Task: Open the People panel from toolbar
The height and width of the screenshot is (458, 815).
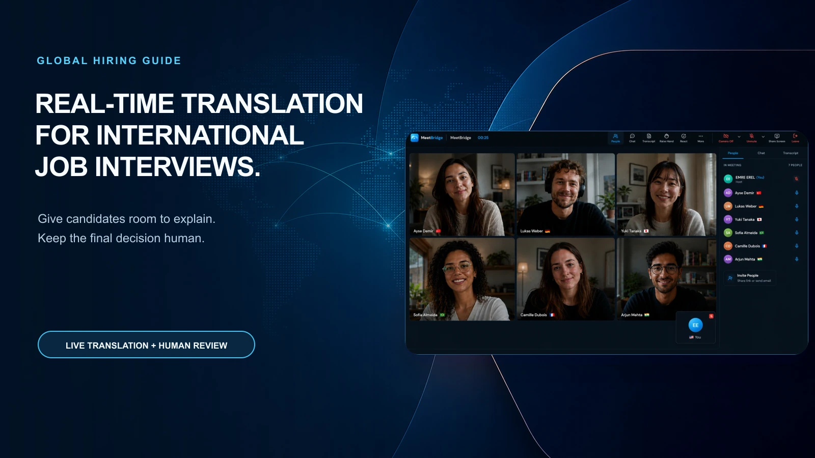Action: tap(615, 138)
